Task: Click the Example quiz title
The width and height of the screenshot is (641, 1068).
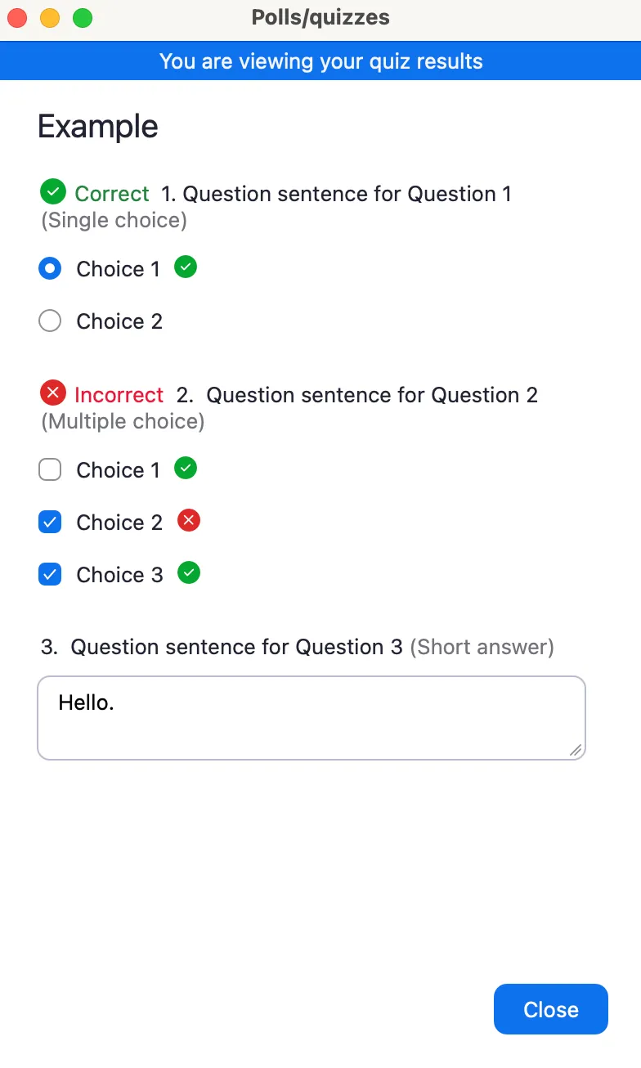Action: coord(97,126)
